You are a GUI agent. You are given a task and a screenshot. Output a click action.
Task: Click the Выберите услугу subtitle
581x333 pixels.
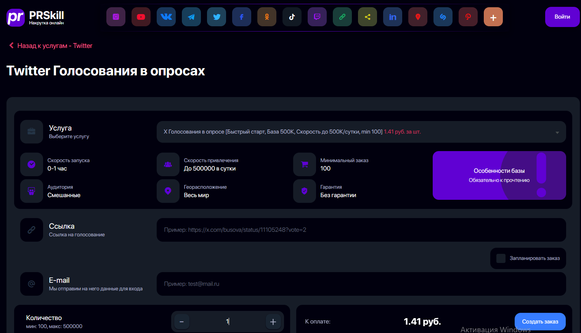coord(69,136)
